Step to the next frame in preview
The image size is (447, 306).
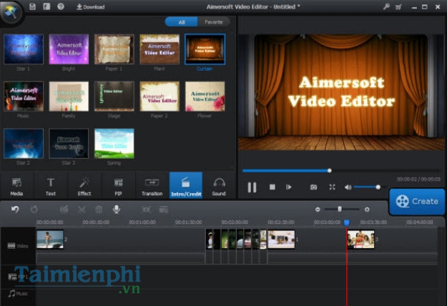[x=289, y=187]
